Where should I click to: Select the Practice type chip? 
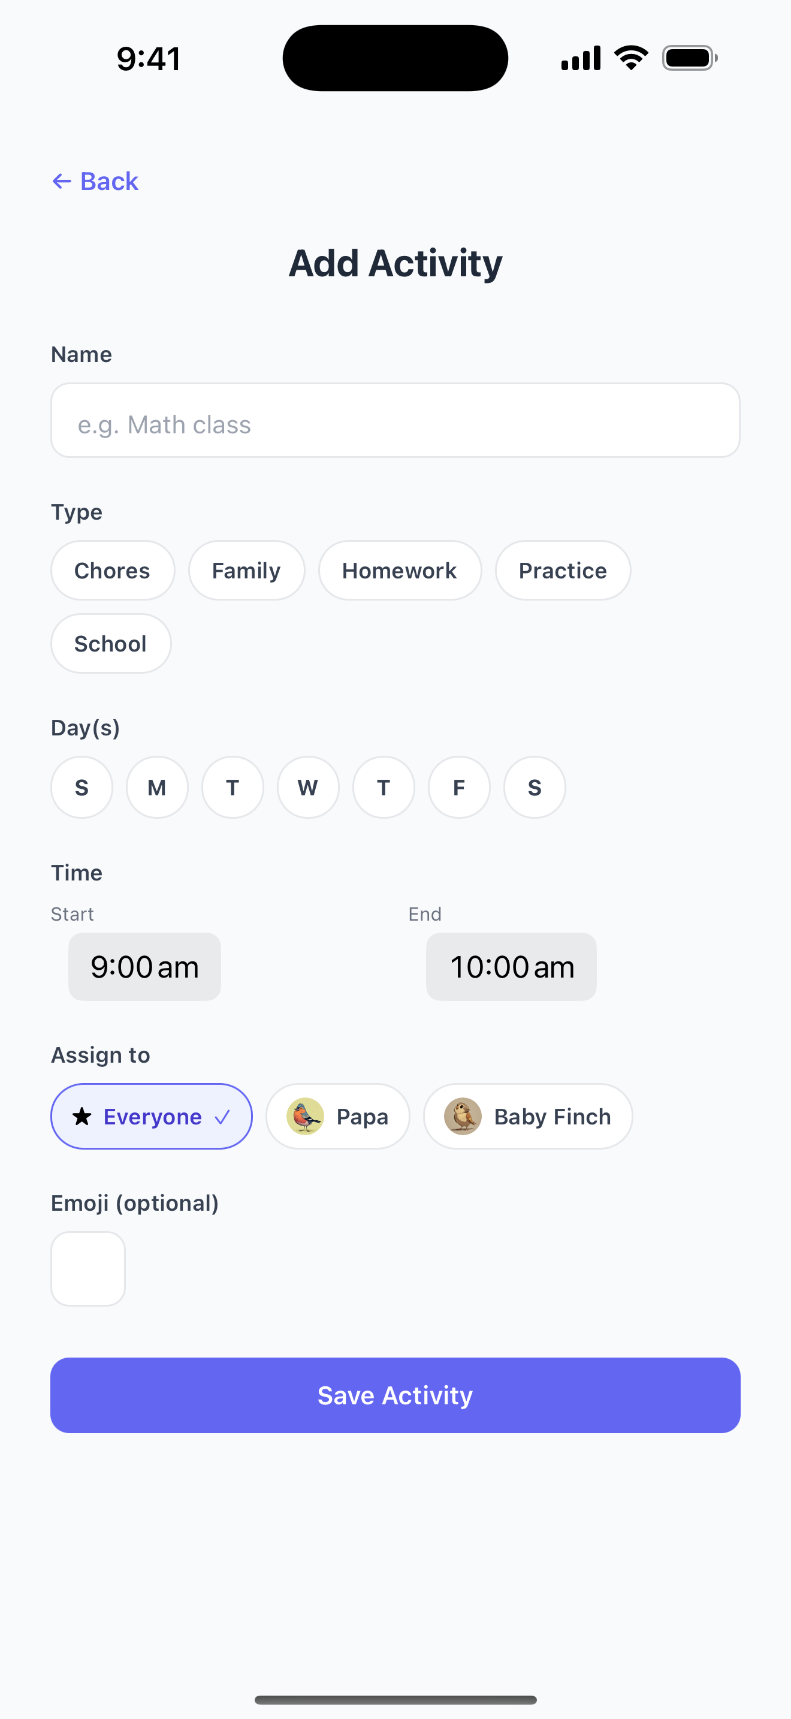pos(562,570)
